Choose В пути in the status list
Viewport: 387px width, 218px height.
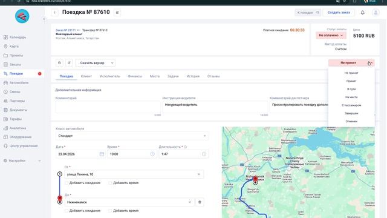point(351,89)
